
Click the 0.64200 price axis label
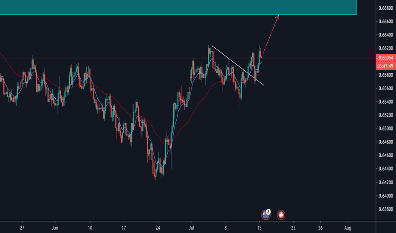(386, 182)
